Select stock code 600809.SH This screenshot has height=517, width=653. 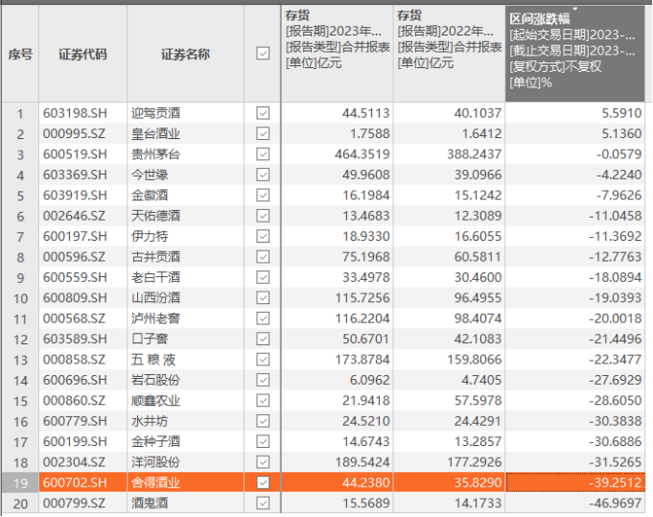click(75, 298)
